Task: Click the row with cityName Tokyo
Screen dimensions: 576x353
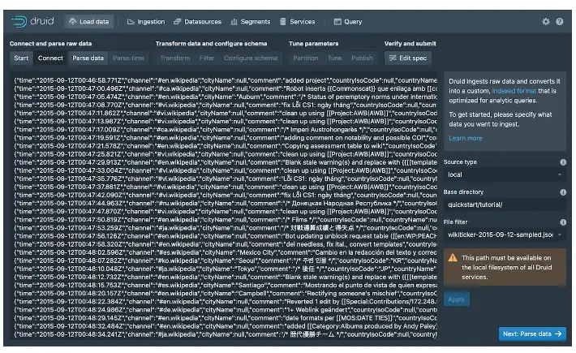Action: click(x=226, y=269)
